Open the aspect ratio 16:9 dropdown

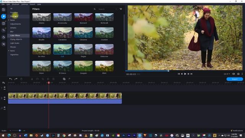[x=227, y=74]
